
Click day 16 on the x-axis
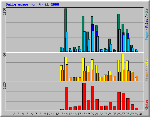75,114
